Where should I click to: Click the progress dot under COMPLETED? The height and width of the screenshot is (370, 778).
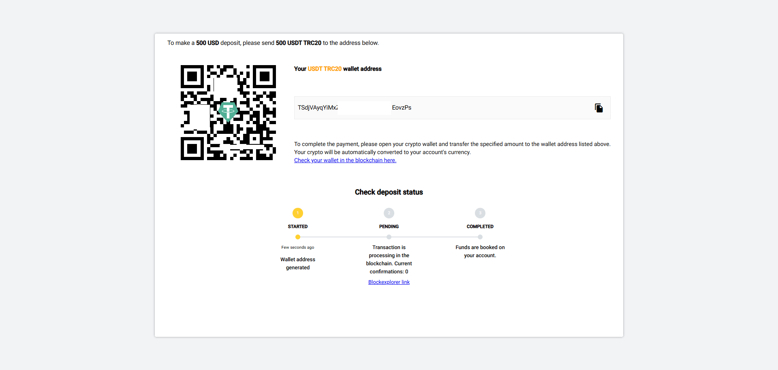(480, 237)
